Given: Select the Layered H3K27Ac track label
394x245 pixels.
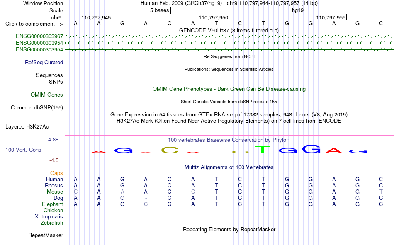Looking at the screenshot, I should pos(27,127).
